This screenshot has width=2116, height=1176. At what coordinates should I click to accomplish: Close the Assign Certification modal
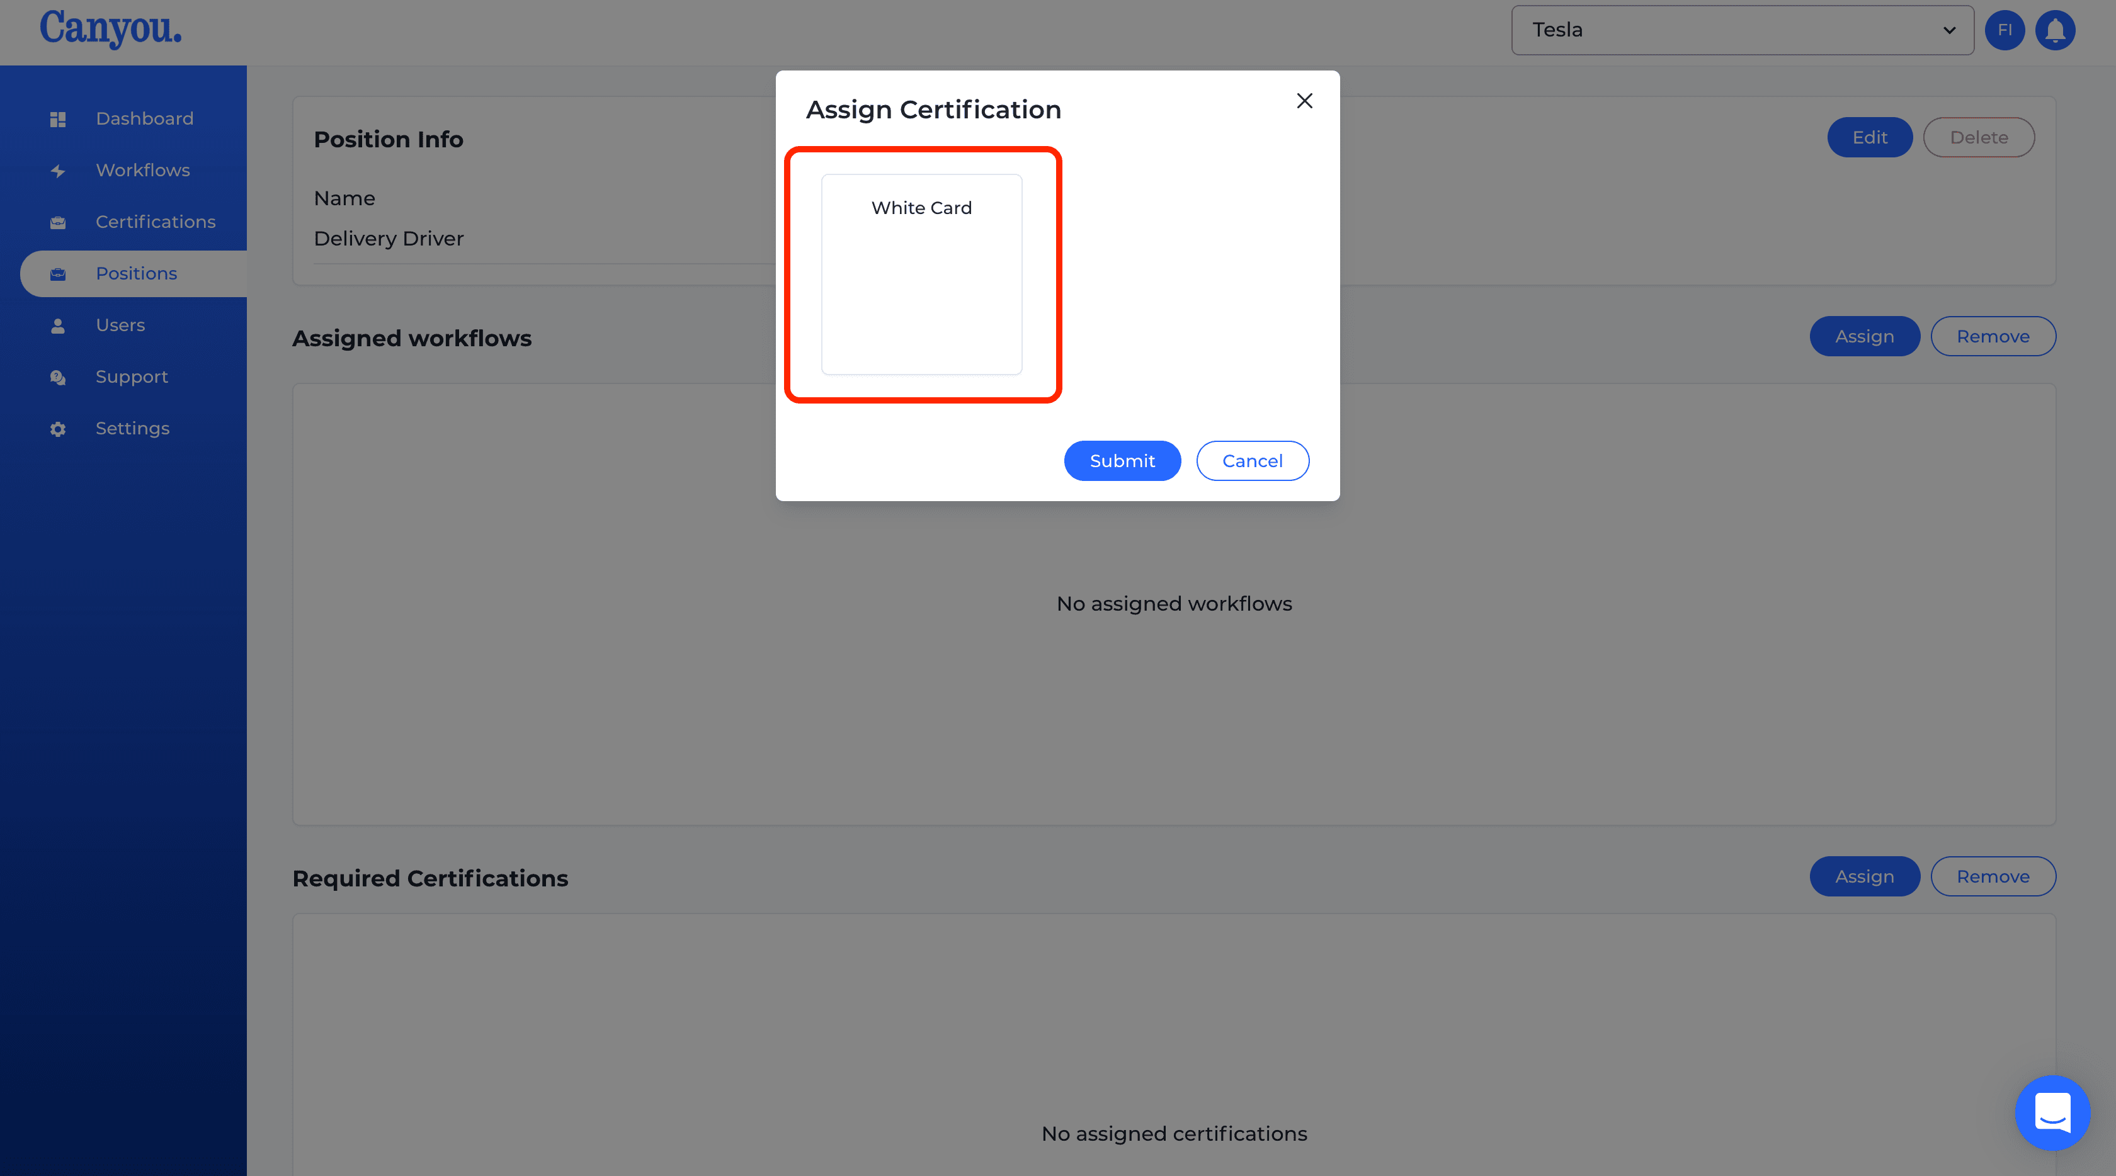point(1304,100)
